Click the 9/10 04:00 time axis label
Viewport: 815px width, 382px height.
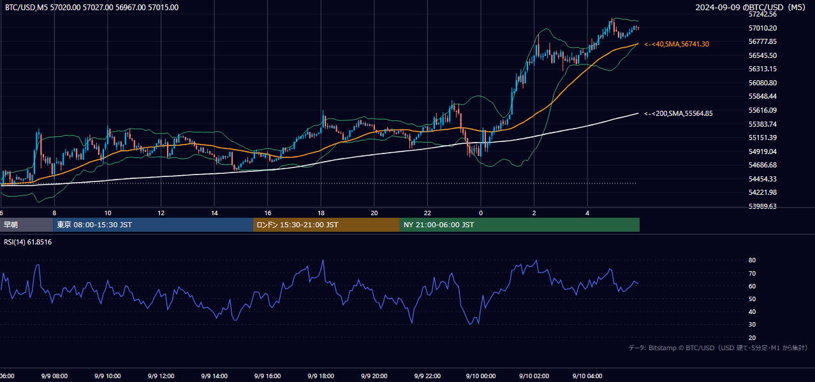(x=587, y=376)
